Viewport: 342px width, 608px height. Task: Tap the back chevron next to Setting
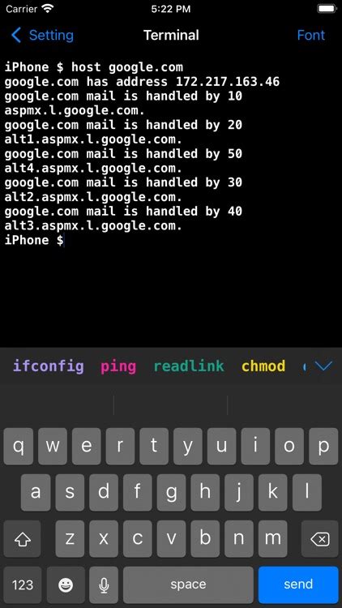16,35
